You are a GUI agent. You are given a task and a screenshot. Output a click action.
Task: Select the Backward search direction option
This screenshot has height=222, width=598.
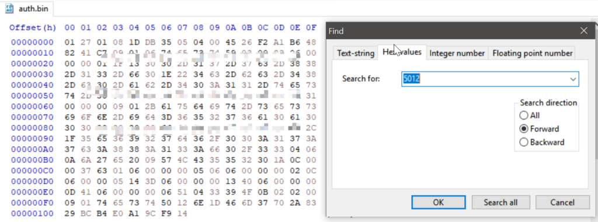coord(542,142)
